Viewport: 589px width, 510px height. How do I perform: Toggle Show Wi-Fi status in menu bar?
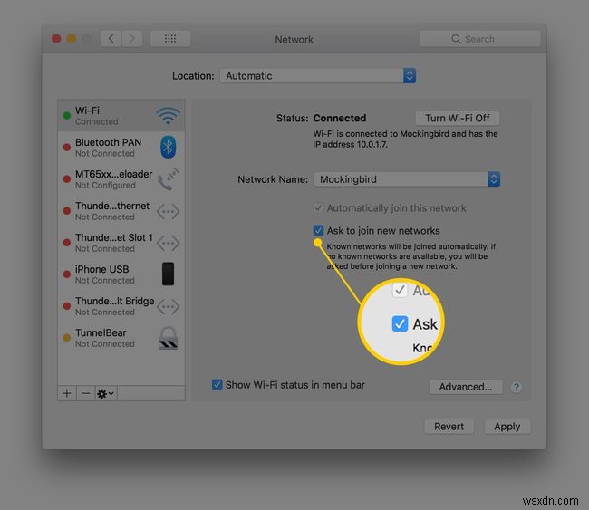point(217,385)
